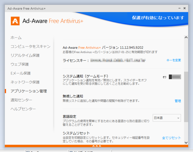Click scrollbar up arrow
Screen dimensions: 193x152
point(186,37)
